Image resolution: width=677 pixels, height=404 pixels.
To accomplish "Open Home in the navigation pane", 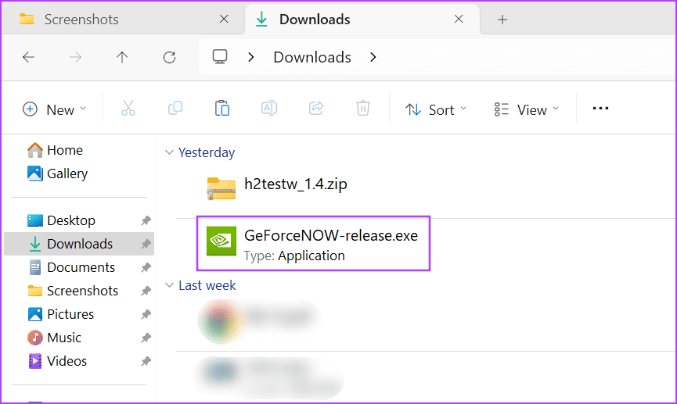I will [55, 150].
